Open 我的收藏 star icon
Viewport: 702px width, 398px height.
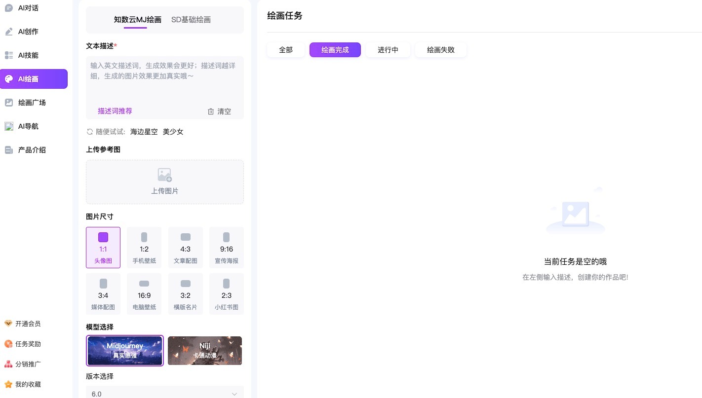click(x=8, y=384)
